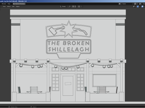Screen dimensions: 145x108
Task: Click the Scene name field
Action: coord(127,4)
